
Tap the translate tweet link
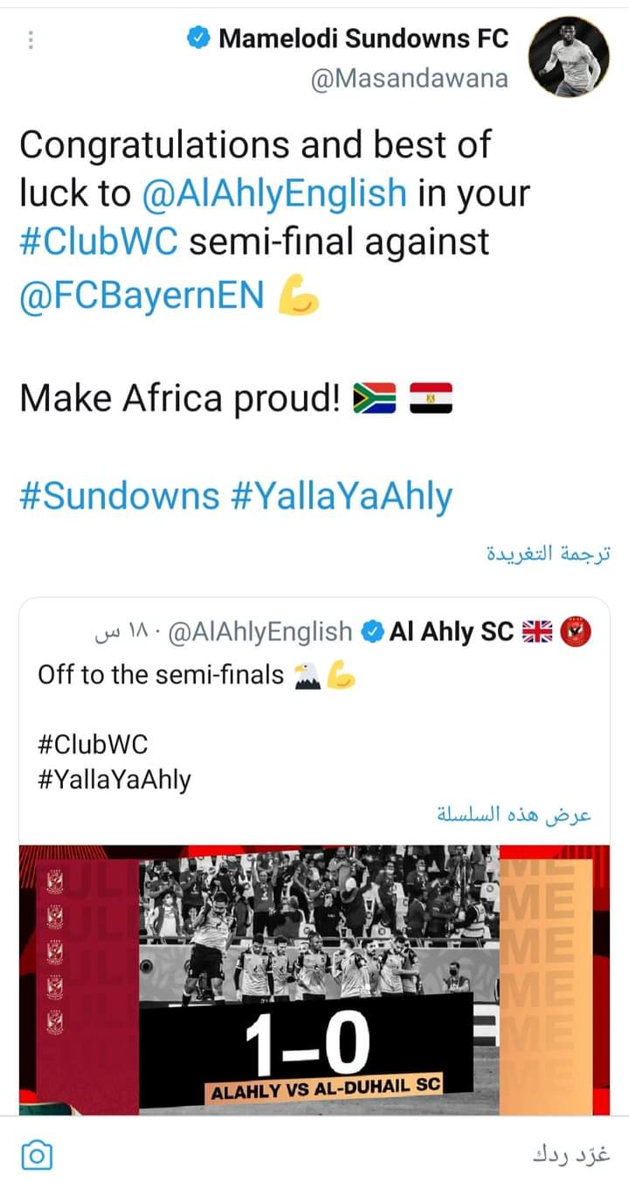click(x=548, y=553)
